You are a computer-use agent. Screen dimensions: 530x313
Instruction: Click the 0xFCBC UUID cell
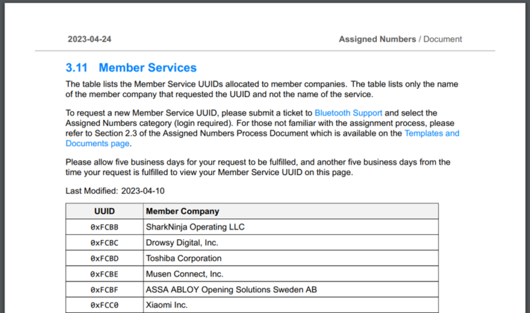[x=104, y=243]
